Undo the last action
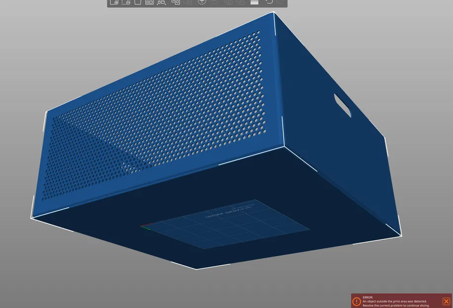 tap(268, 2)
